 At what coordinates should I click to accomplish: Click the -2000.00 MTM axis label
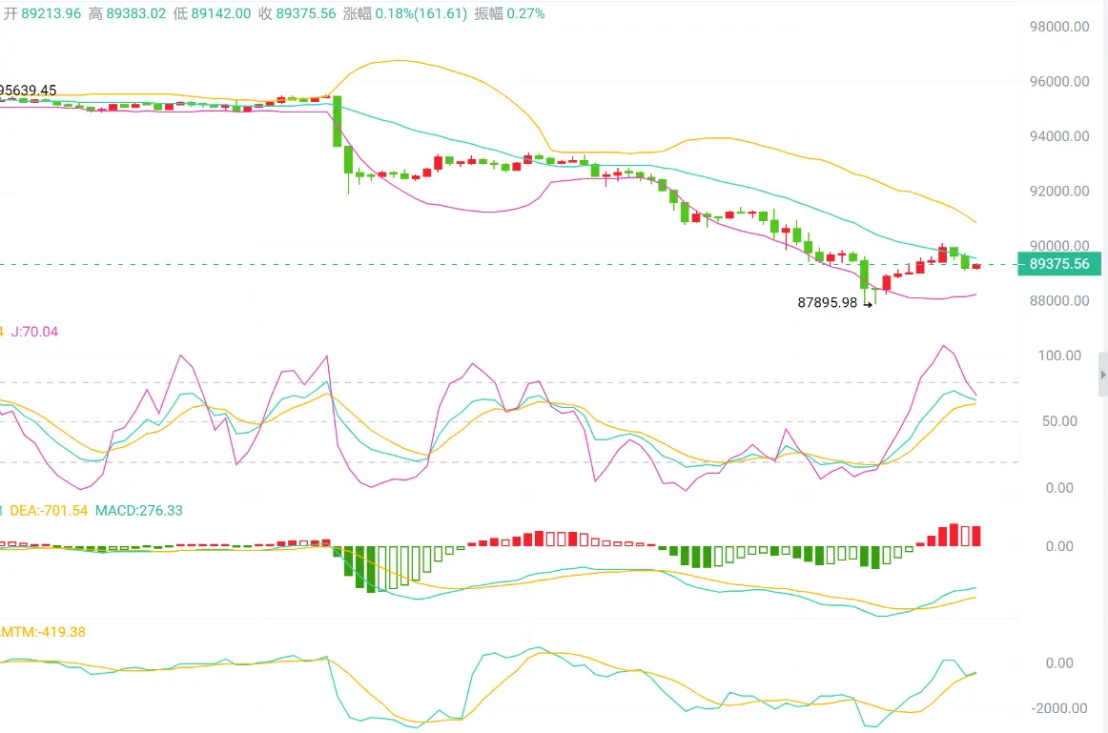coord(1059,708)
